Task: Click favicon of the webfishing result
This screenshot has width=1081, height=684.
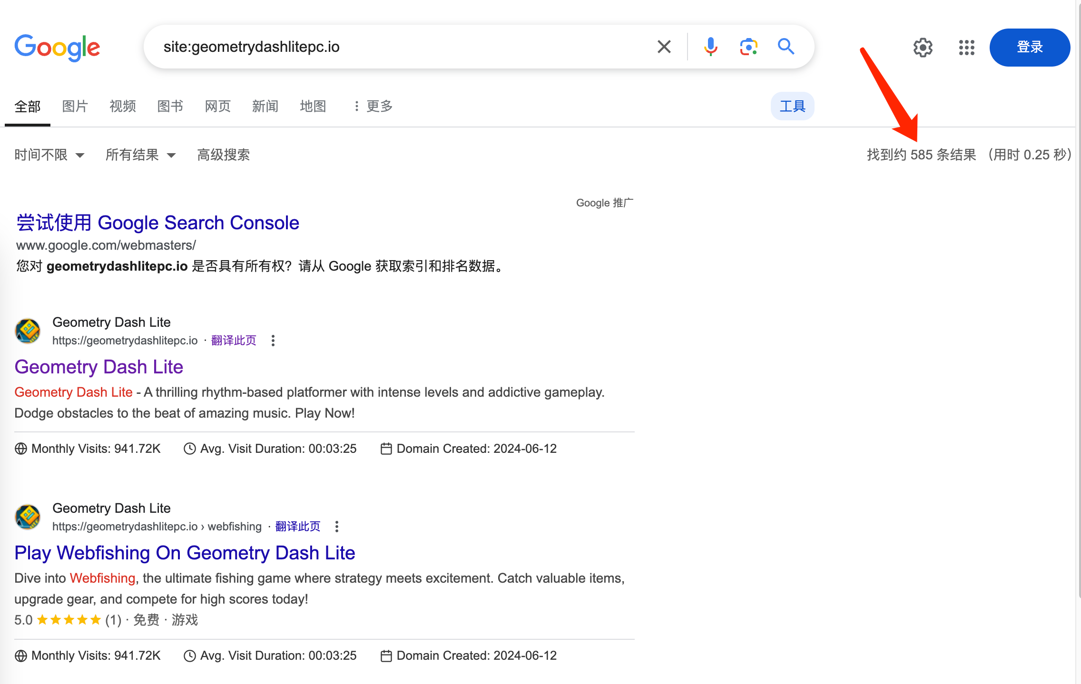Action: coord(28,517)
